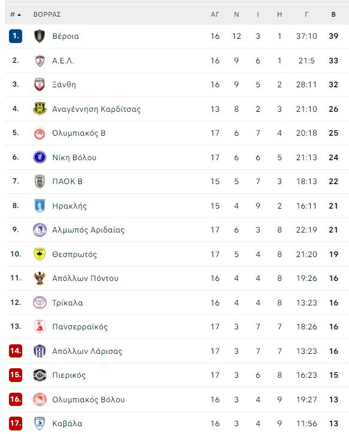Screen dimensions: 349x434
Task: Click the Βέροια team crest
Action: pyautogui.click(x=40, y=36)
